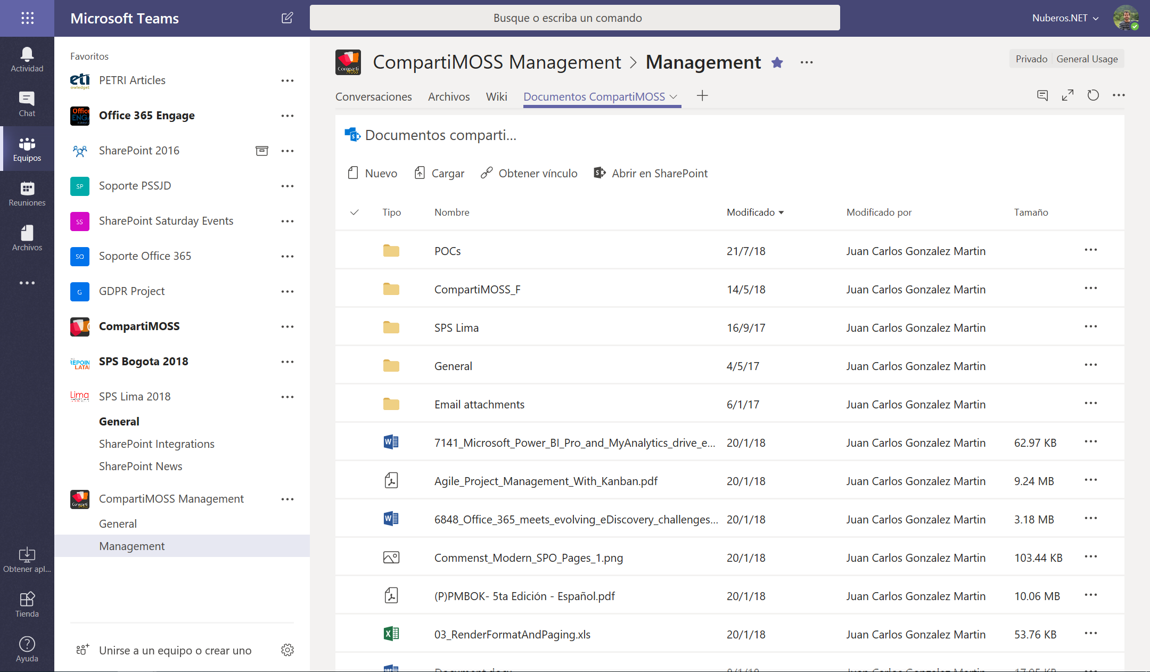Click the search command input field
The image size is (1150, 672).
tap(574, 18)
